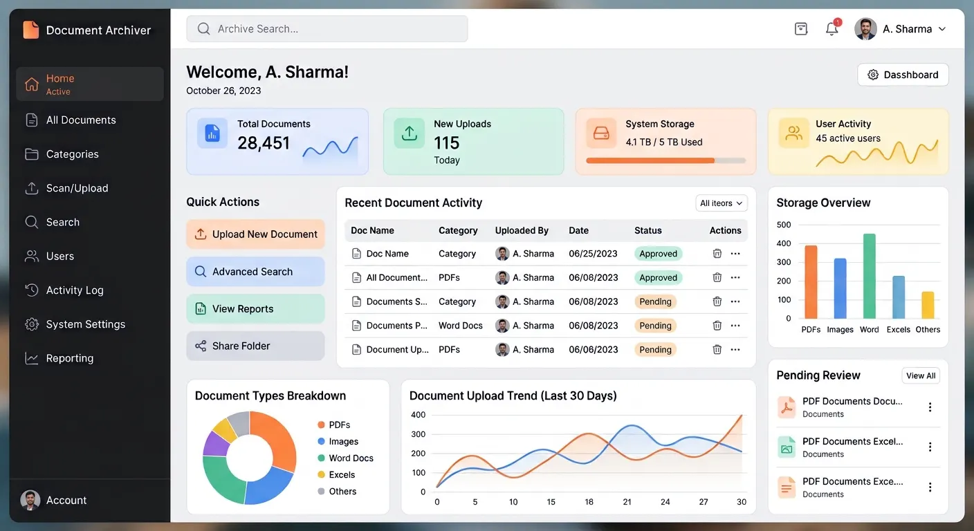
Task: Open Categories in the sidebar
Action: click(90, 154)
